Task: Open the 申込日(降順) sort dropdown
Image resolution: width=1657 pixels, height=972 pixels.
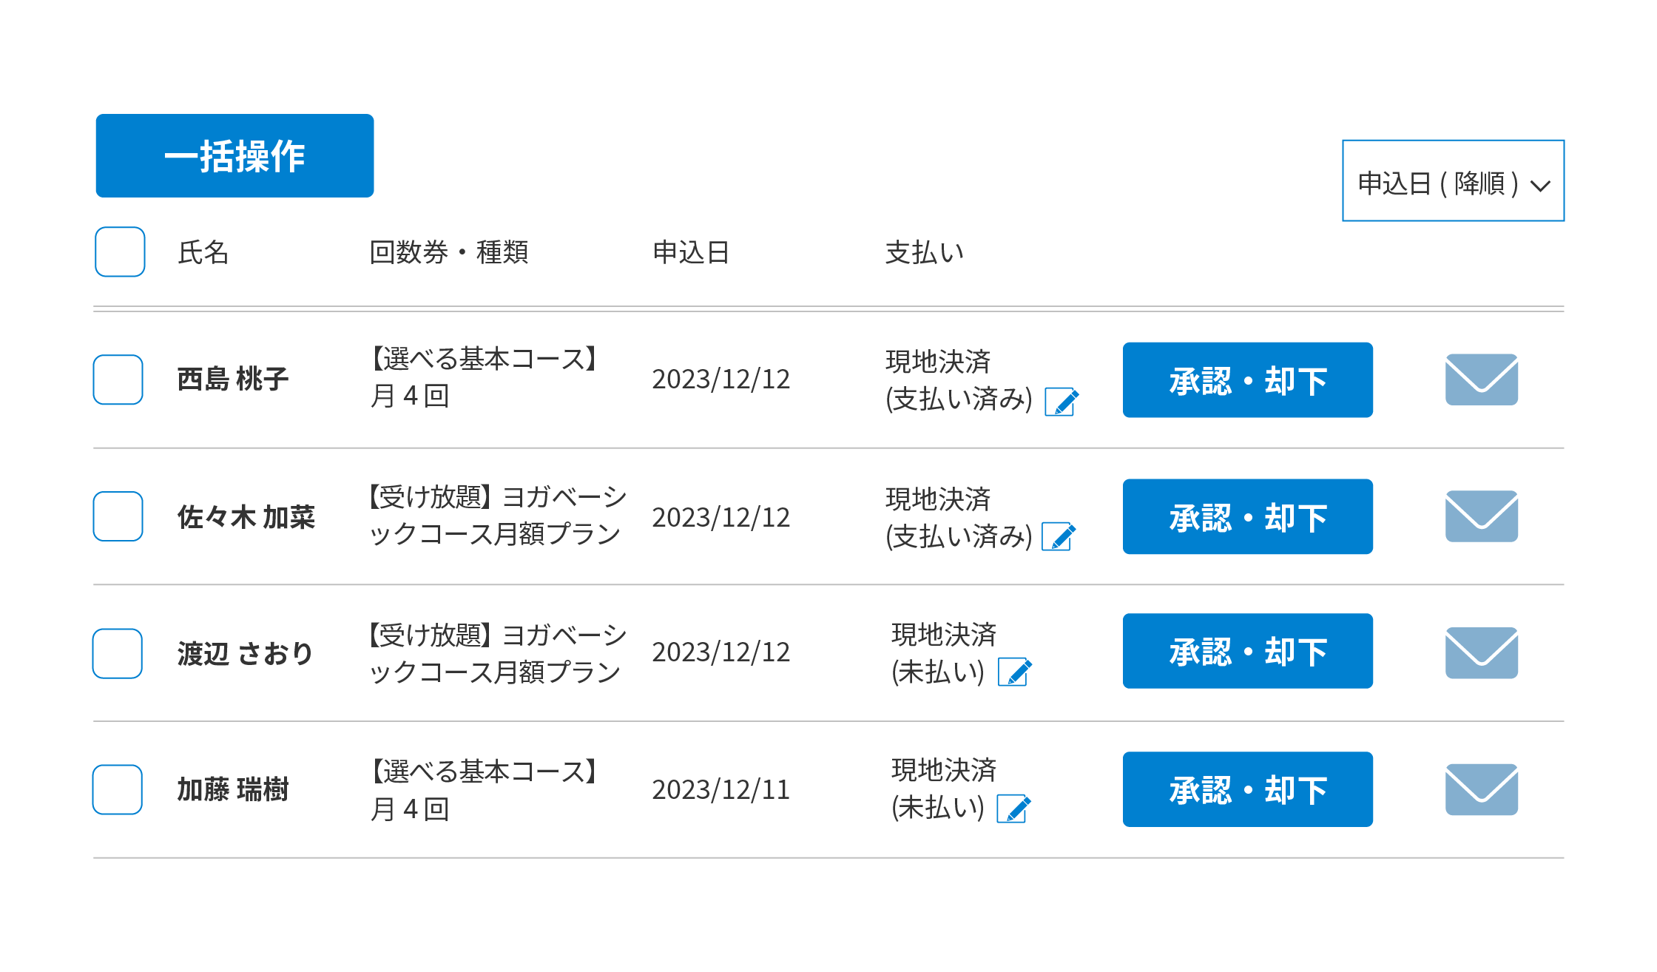Action: click(x=1453, y=180)
